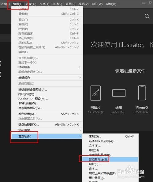Click the 快速创建新文件 heading text
The width and height of the screenshot is (153, 182).
pyautogui.click(x=130, y=71)
